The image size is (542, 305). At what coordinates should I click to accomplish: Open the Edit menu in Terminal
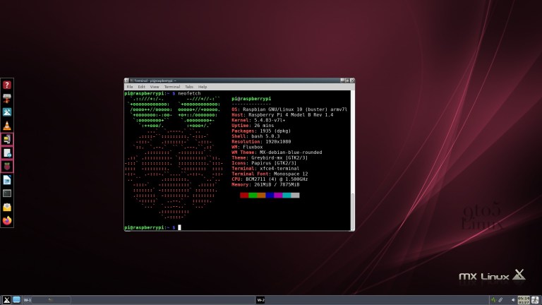coord(142,87)
